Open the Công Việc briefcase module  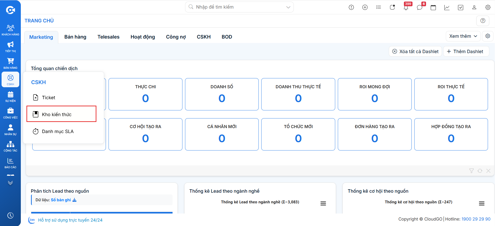10,113
